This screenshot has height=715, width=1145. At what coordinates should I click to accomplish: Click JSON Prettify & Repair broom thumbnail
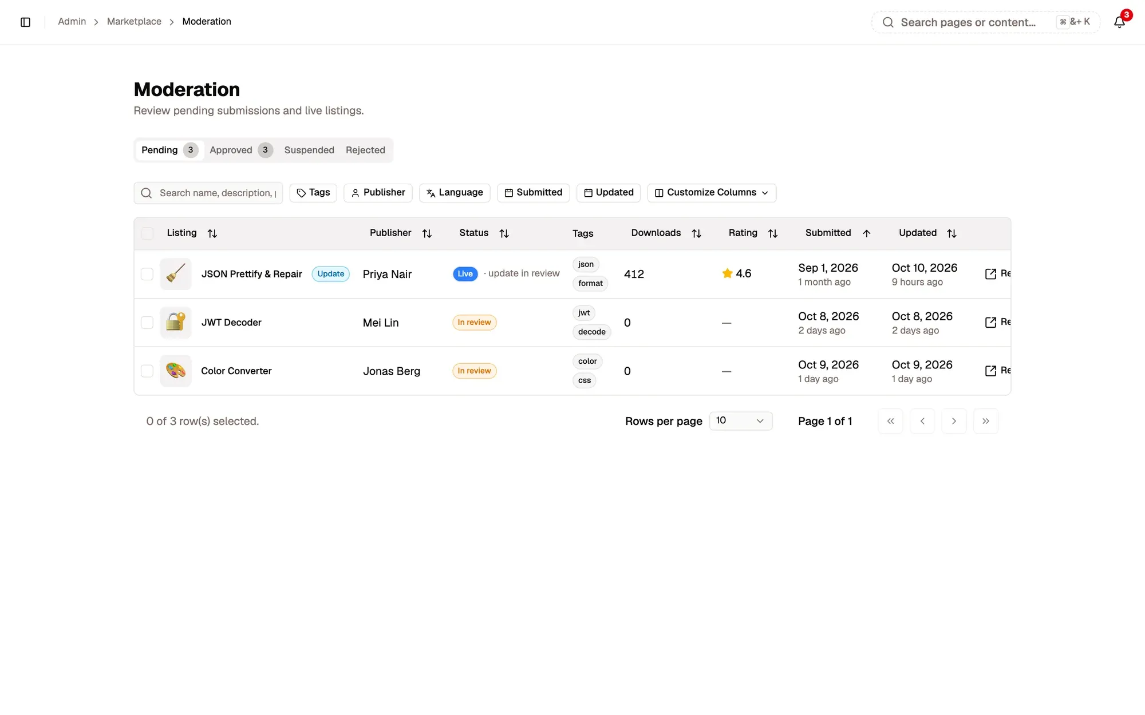point(176,274)
